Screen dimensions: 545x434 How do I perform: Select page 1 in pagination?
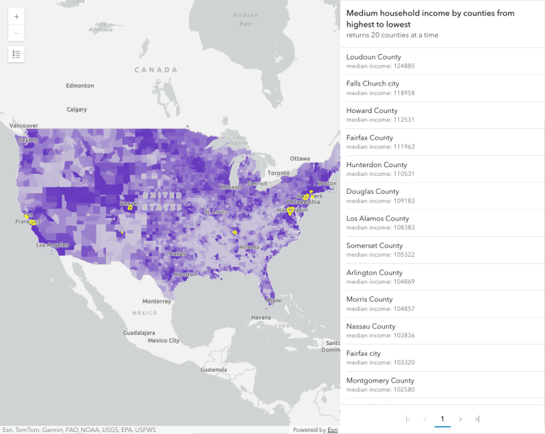point(442,419)
